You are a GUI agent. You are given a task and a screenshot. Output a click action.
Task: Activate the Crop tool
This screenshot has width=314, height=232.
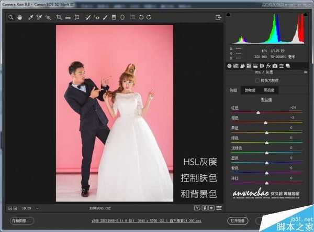(60, 17)
